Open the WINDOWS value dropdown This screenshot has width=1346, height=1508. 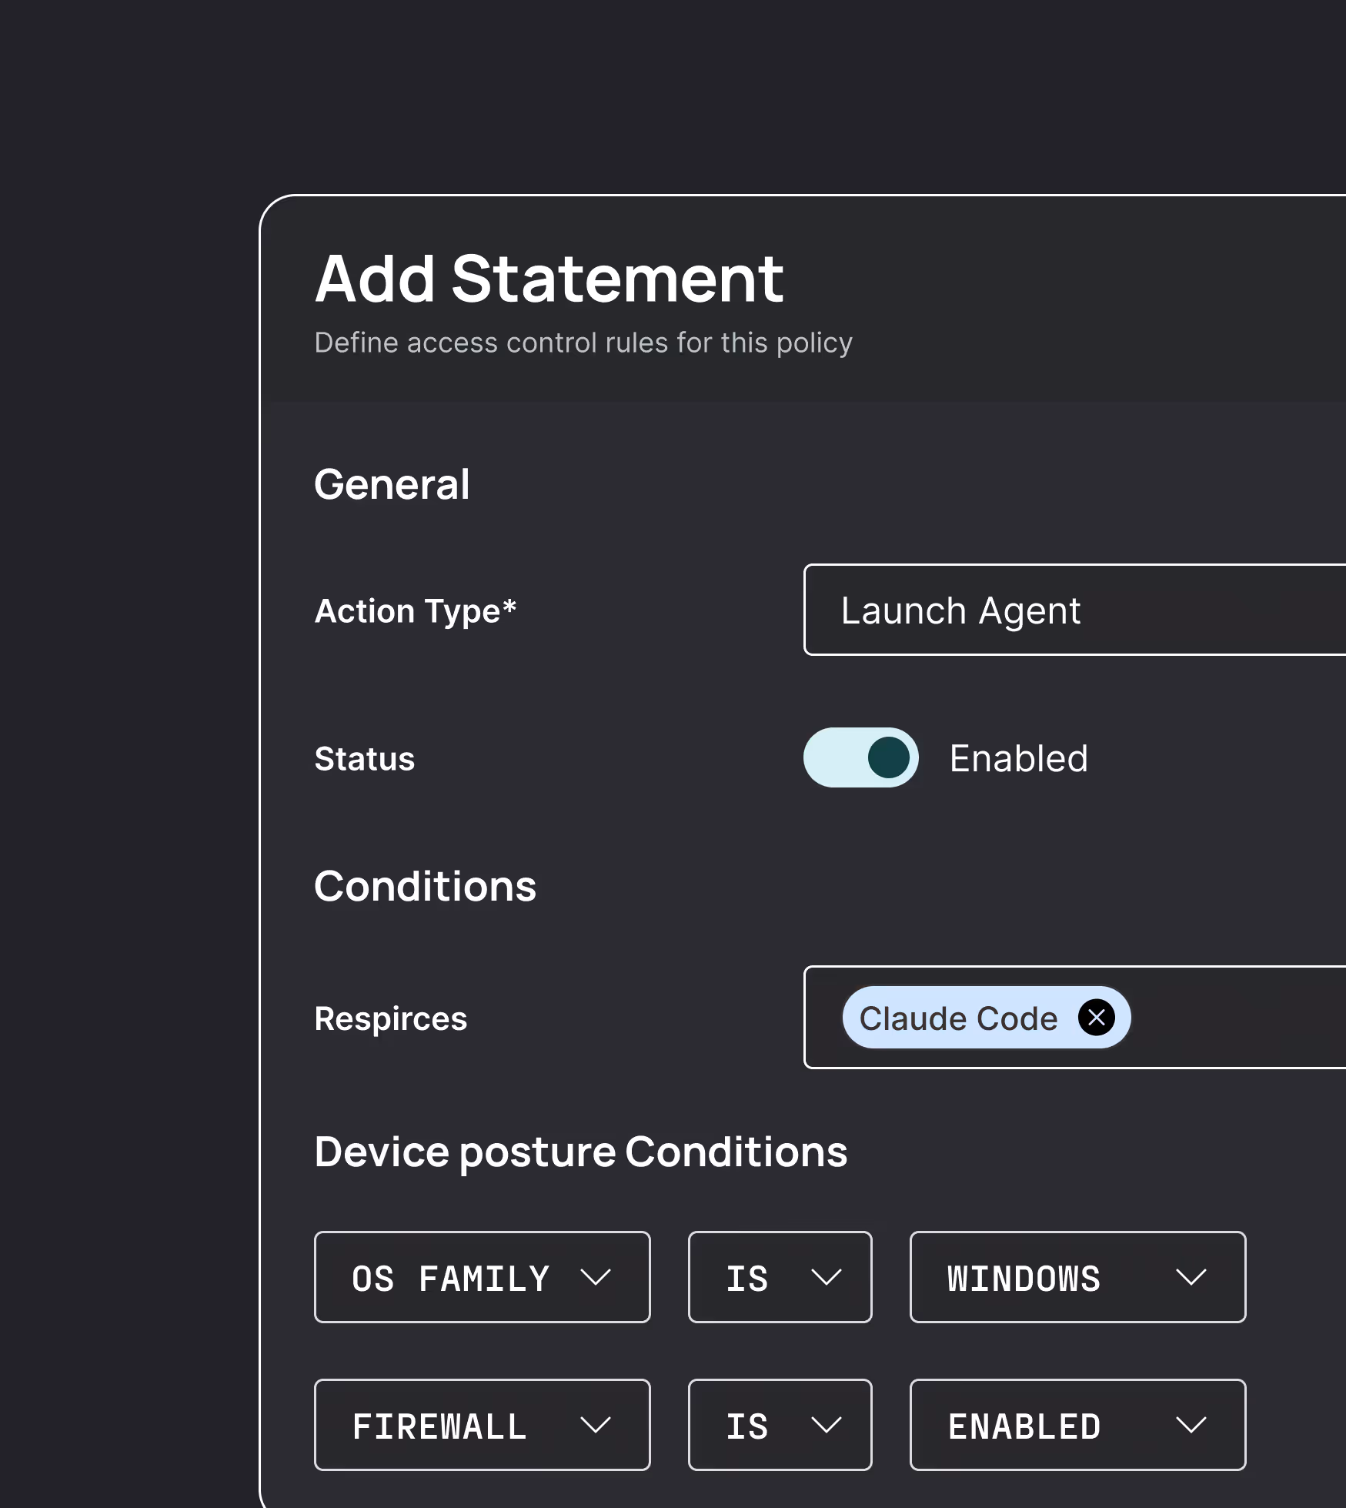[x=1077, y=1278]
